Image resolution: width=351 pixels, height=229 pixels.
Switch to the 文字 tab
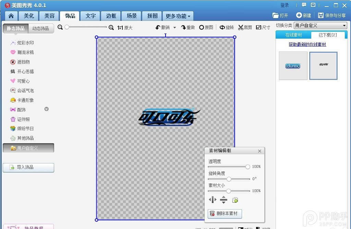[x=90, y=16]
